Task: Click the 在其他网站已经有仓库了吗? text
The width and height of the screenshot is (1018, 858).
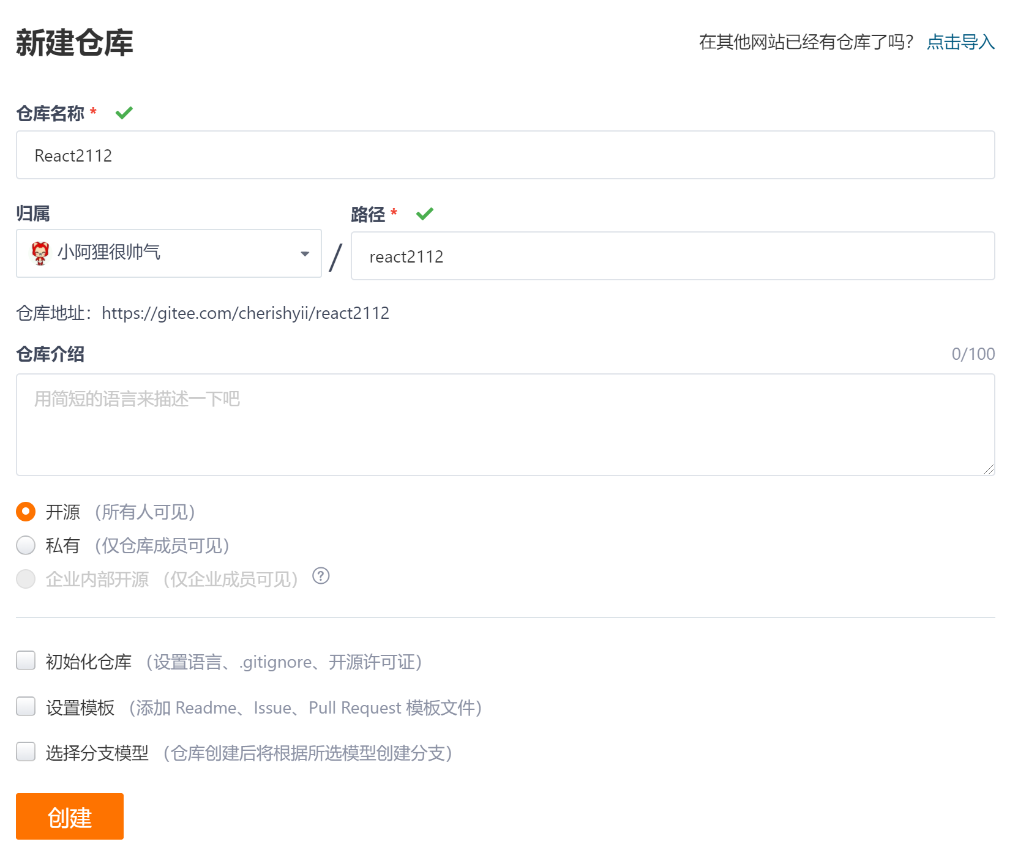Action: 806,42
